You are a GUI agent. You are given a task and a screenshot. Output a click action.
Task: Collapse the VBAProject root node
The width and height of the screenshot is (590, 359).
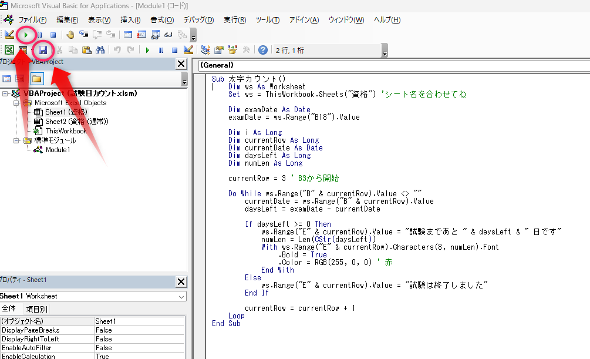point(5,93)
